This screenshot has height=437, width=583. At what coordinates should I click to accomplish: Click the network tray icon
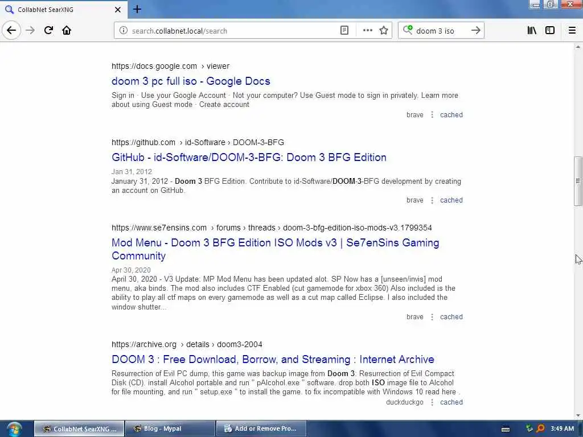click(529, 429)
